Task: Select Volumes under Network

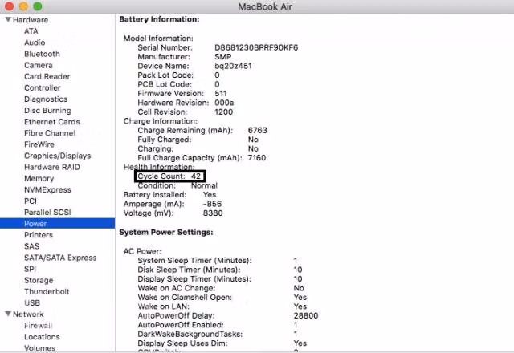Action: 39,347
